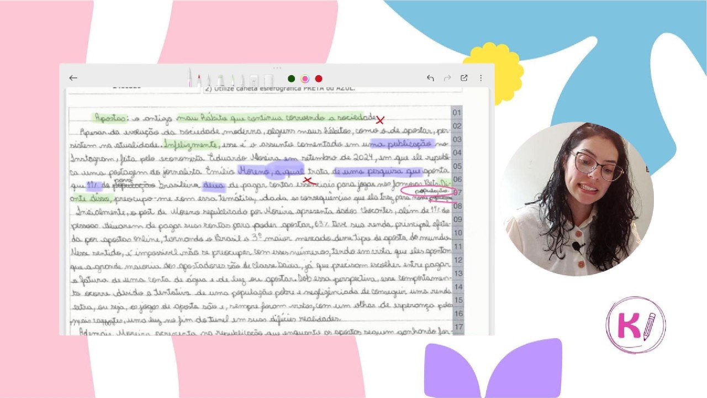Click line number 01 in margin
This screenshot has height=398, width=707.
click(457, 112)
